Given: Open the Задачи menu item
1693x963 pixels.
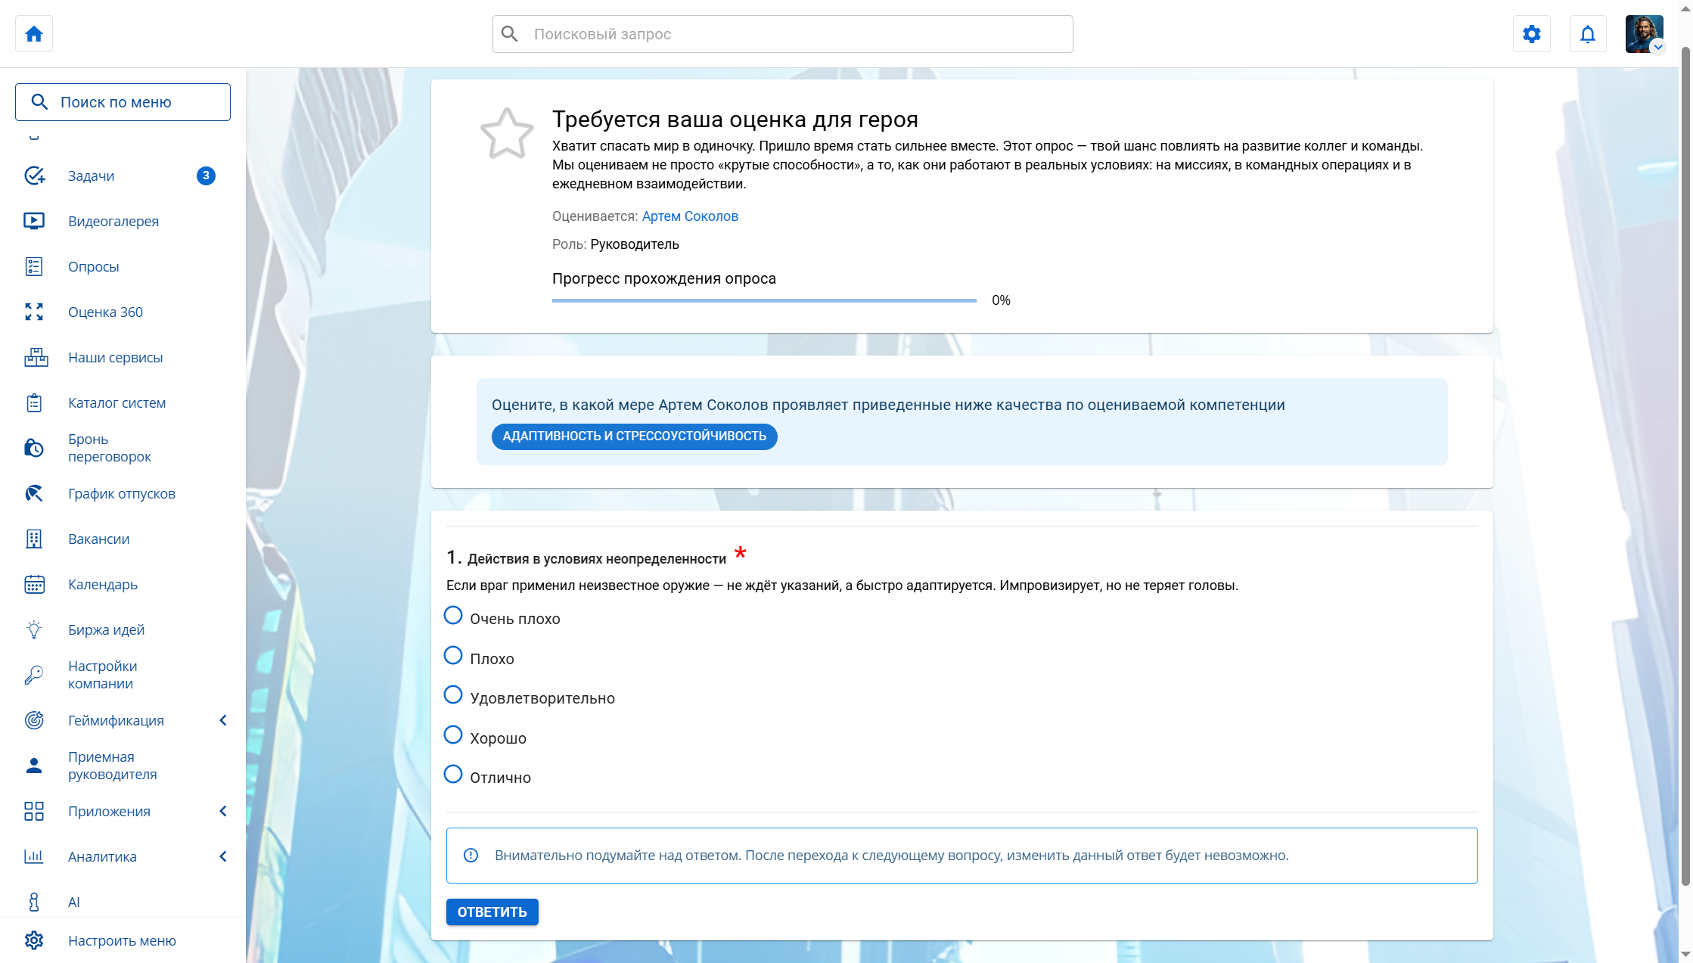Looking at the screenshot, I should (92, 176).
